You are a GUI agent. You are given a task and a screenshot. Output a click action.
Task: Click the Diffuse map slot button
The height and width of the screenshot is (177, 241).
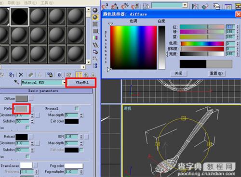tap(31, 99)
